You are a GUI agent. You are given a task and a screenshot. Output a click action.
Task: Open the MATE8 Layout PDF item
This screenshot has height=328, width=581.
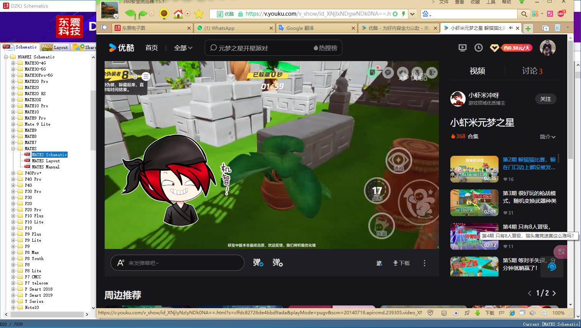[46, 161]
